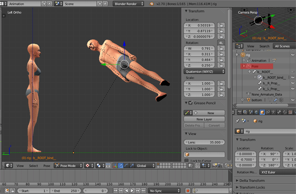Click the New Layer button

(204, 119)
